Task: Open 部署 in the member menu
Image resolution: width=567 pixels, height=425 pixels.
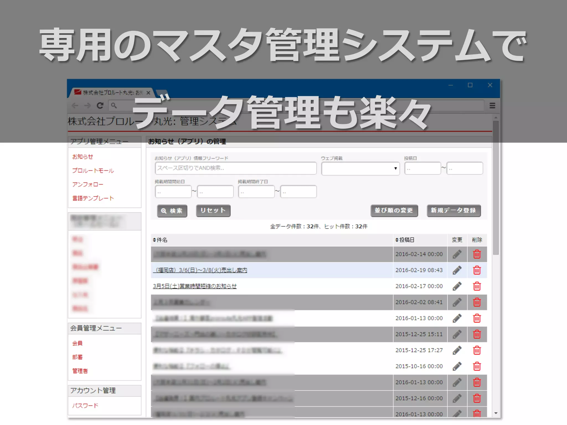Action: 77,357
